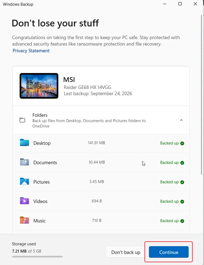Click the 10.44 MB size value

click(x=97, y=162)
